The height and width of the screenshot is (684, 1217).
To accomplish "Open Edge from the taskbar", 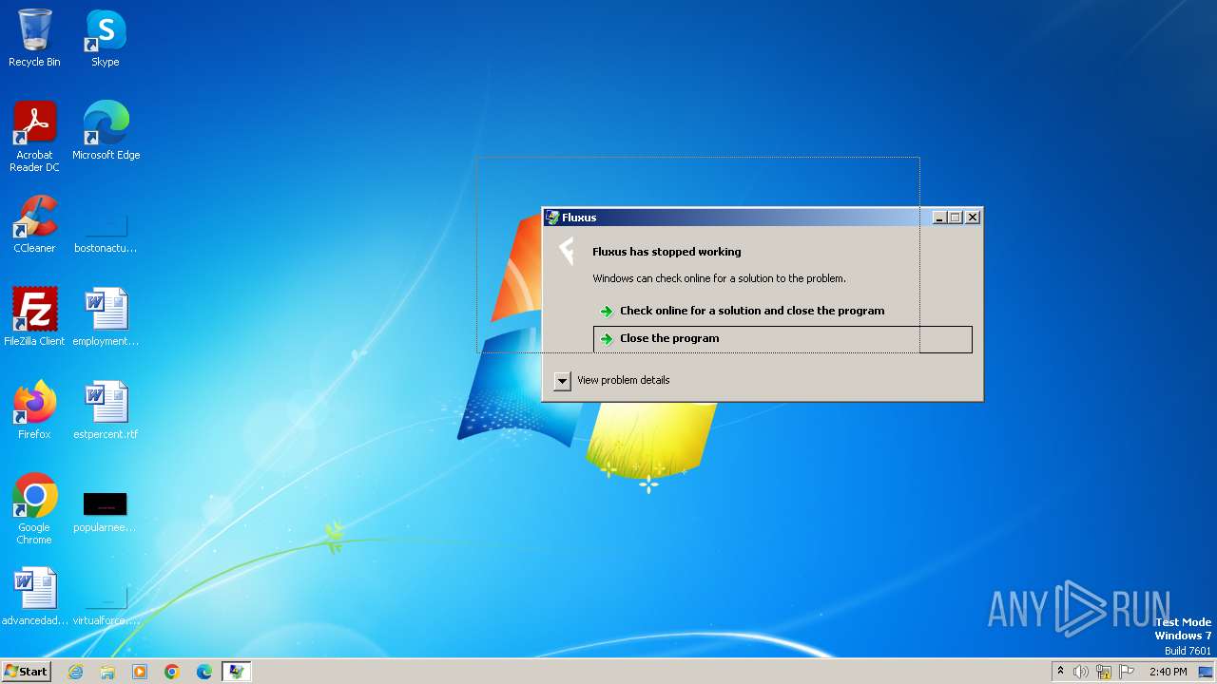I will pyautogui.click(x=204, y=672).
